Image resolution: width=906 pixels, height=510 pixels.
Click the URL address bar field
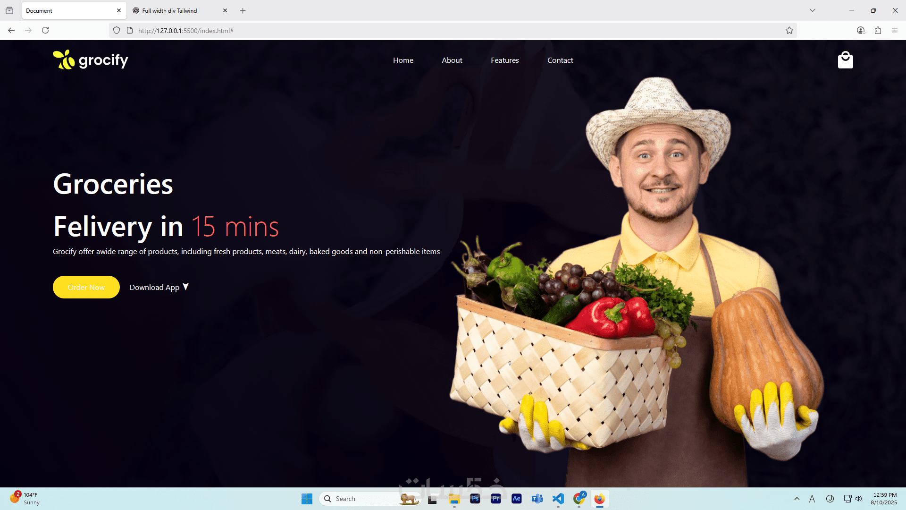pos(425,31)
